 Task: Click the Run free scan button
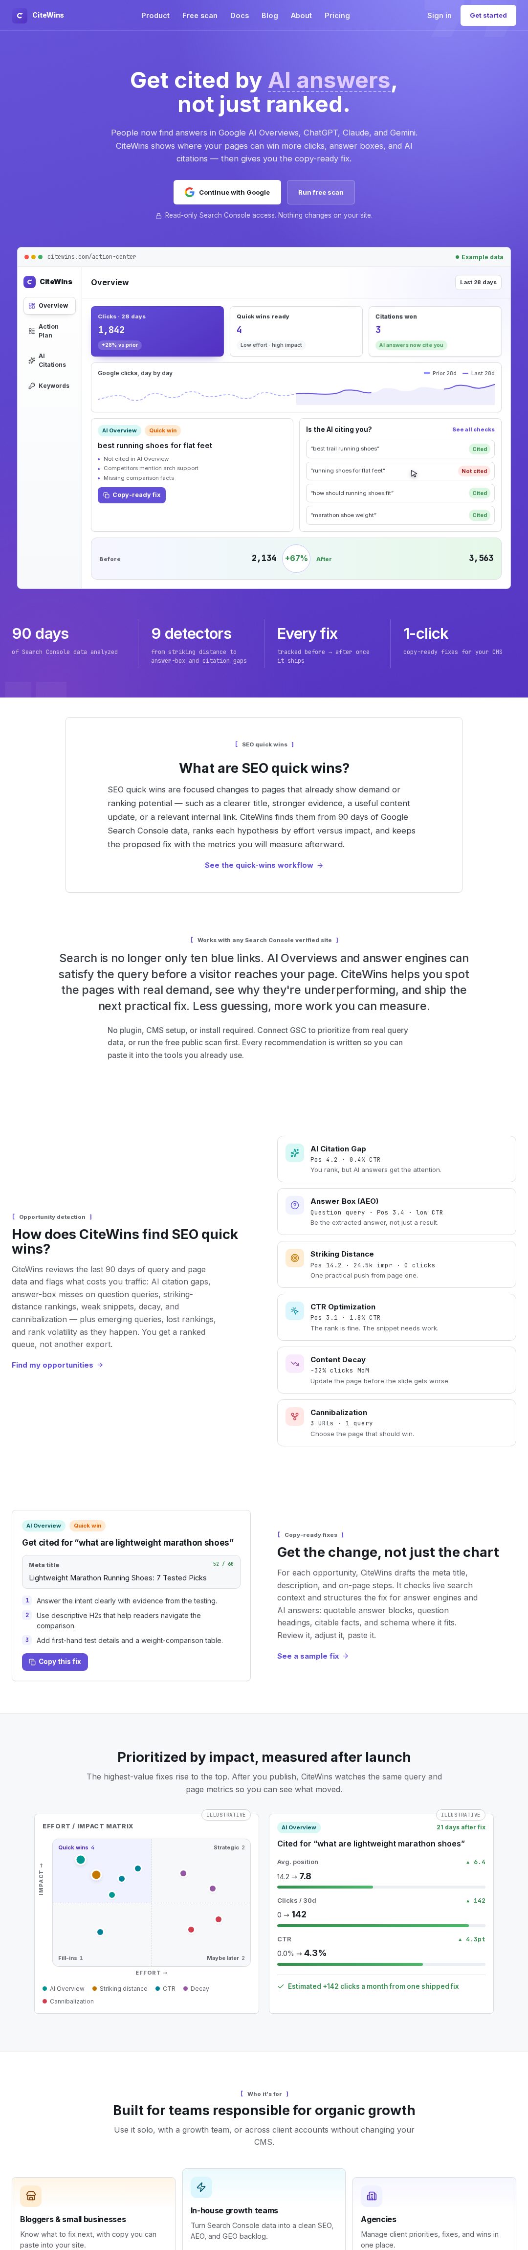320,192
